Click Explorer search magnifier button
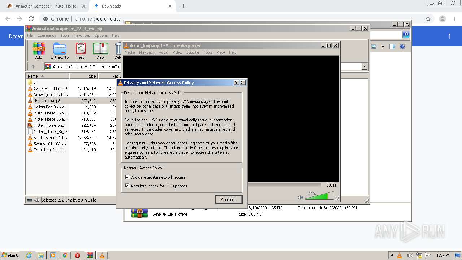 coord(406,35)
